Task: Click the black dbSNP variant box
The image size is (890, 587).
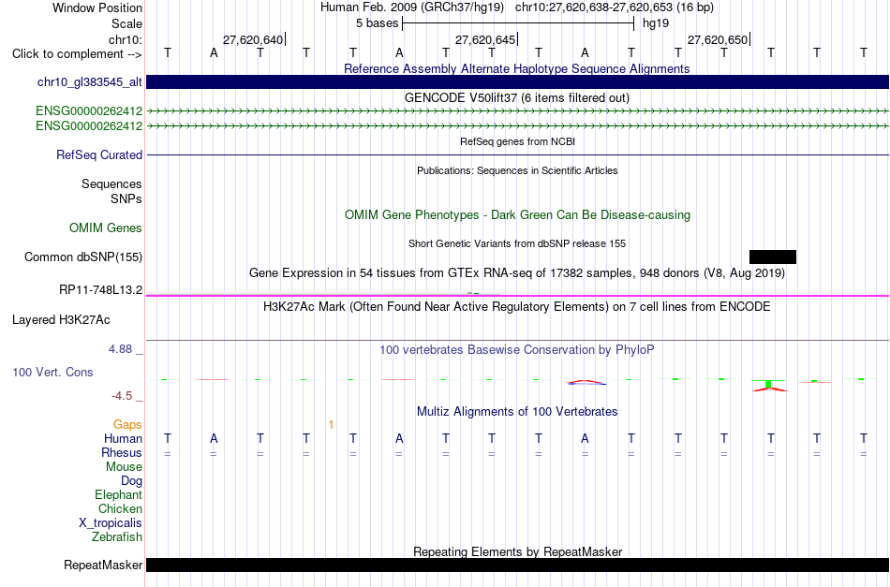Action: pos(773,257)
